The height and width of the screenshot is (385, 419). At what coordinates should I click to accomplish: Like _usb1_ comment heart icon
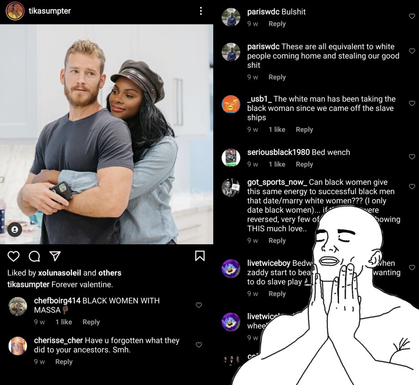click(412, 104)
